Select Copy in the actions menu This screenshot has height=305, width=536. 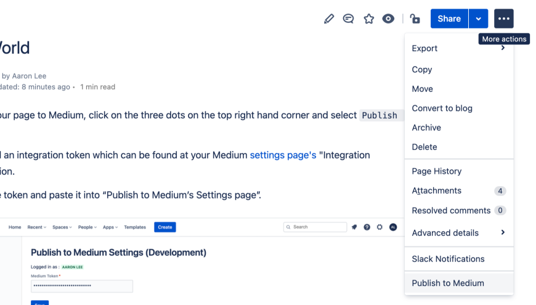pos(422,70)
